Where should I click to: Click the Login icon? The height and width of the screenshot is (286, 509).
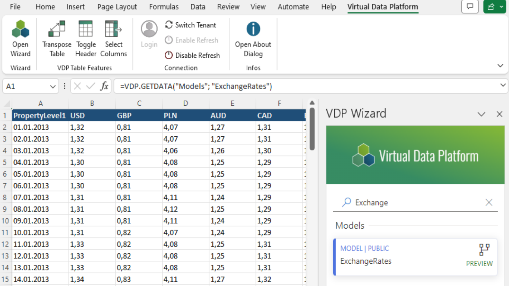(x=149, y=34)
